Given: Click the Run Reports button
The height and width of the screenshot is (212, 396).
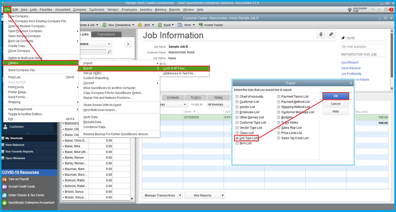Looking at the screenshot, I should pyautogui.click(x=203, y=195).
